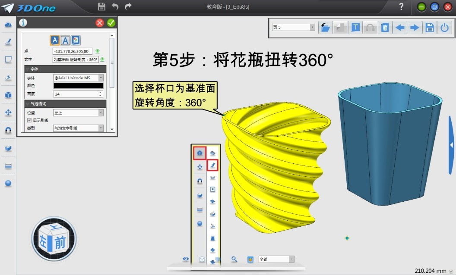
Task: Select the magnet snap tool in left sidebar
Action: click(8, 131)
